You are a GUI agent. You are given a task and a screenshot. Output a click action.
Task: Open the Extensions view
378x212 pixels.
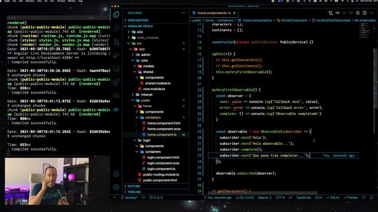point(116,82)
